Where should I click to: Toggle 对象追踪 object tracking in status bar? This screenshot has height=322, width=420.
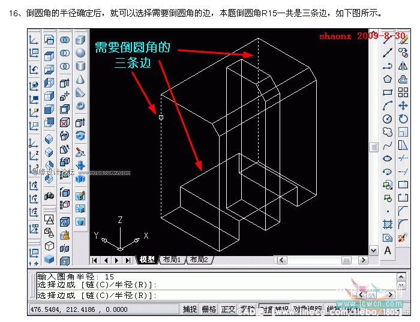pyautogui.click(x=307, y=309)
